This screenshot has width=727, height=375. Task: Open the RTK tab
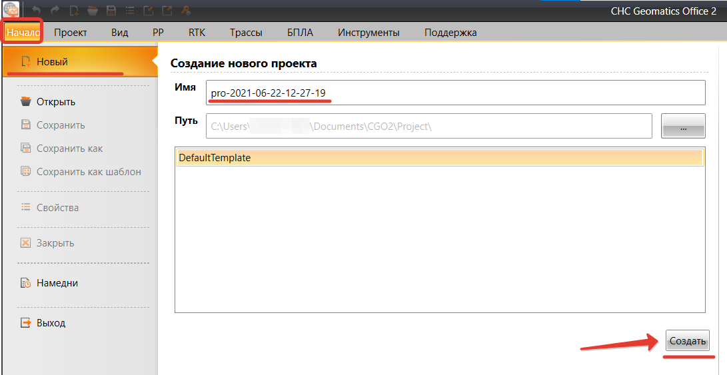(197, 33)
